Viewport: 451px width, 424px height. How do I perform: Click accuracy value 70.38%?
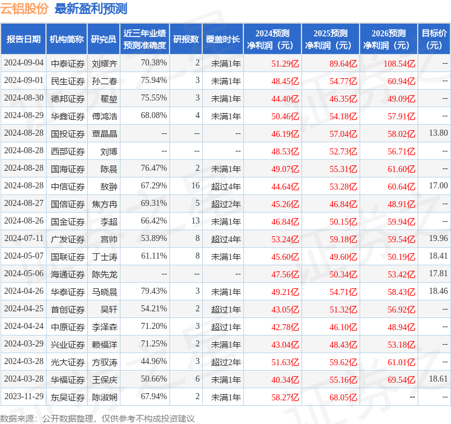click(154, 63)
